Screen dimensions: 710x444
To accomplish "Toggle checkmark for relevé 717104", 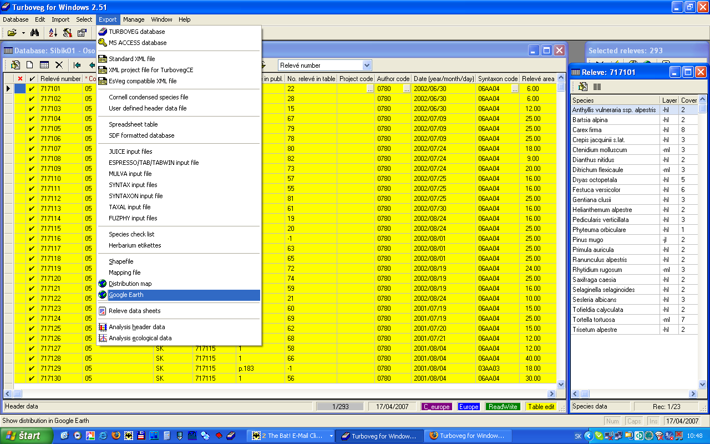I will click(32, 119).
